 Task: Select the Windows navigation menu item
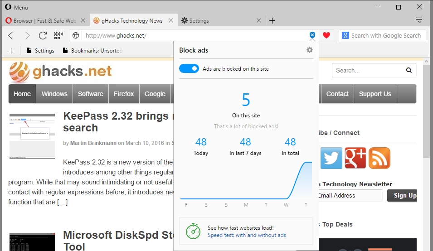point(54,94)
